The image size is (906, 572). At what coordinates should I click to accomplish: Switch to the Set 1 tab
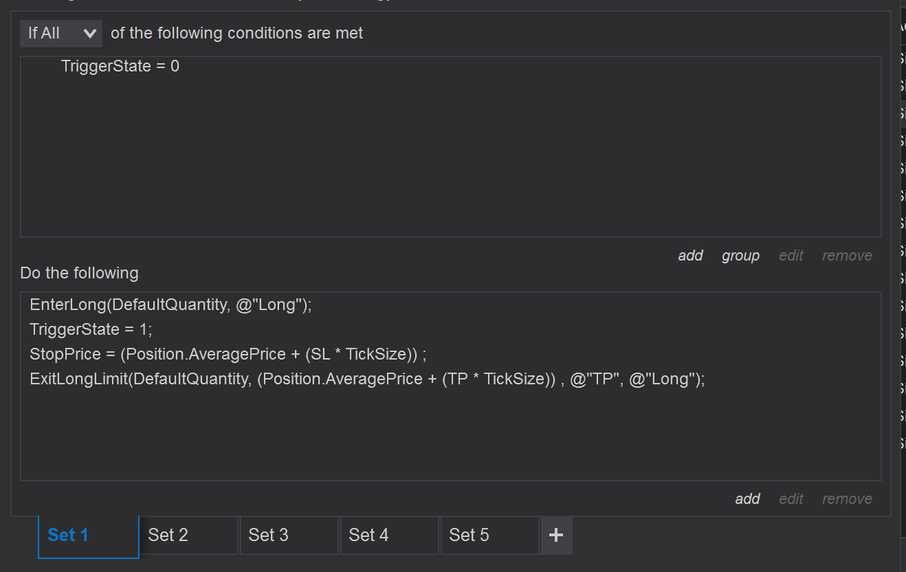88,536
